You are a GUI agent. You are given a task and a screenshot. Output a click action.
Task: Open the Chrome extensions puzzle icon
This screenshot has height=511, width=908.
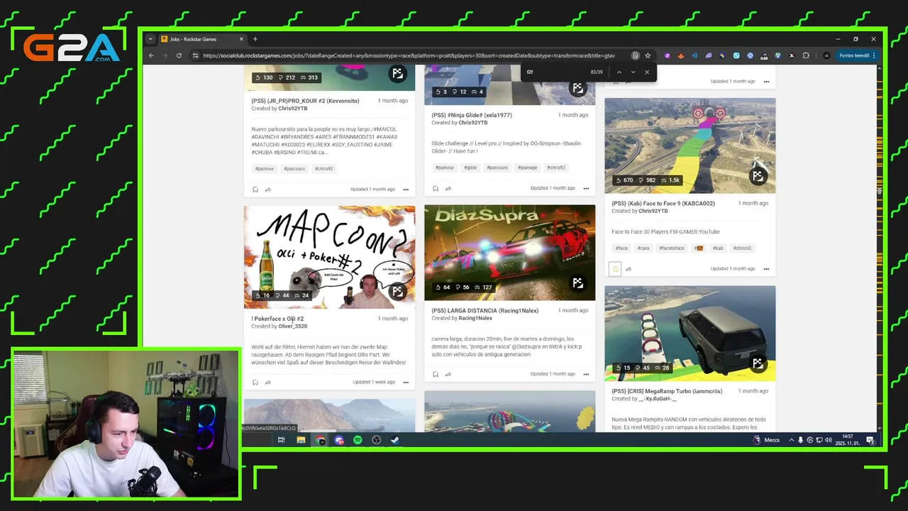coord(806,55)
